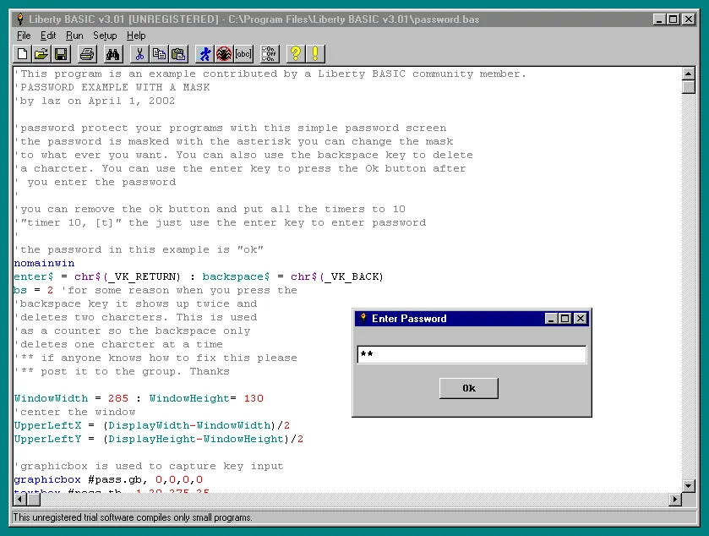Screen dimensions: 709x536
Task: Click the horizontal scrollbar right arrow
Action: (x=675, y=500)
